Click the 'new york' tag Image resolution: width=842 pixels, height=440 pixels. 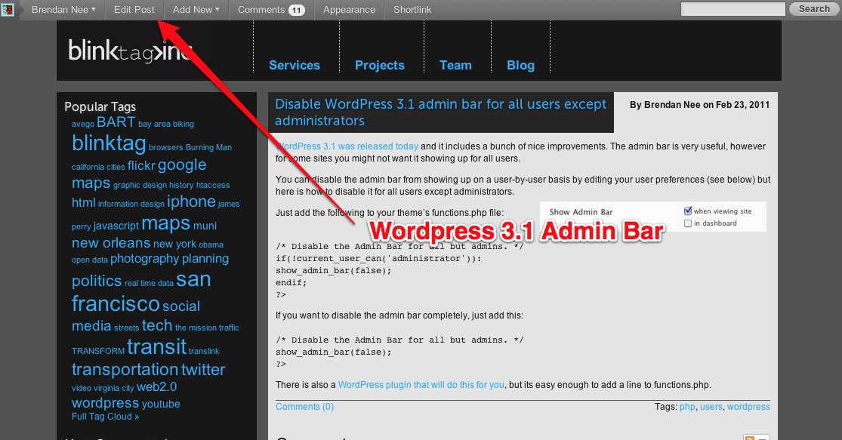pyautogui.click(x=174, y=244)
